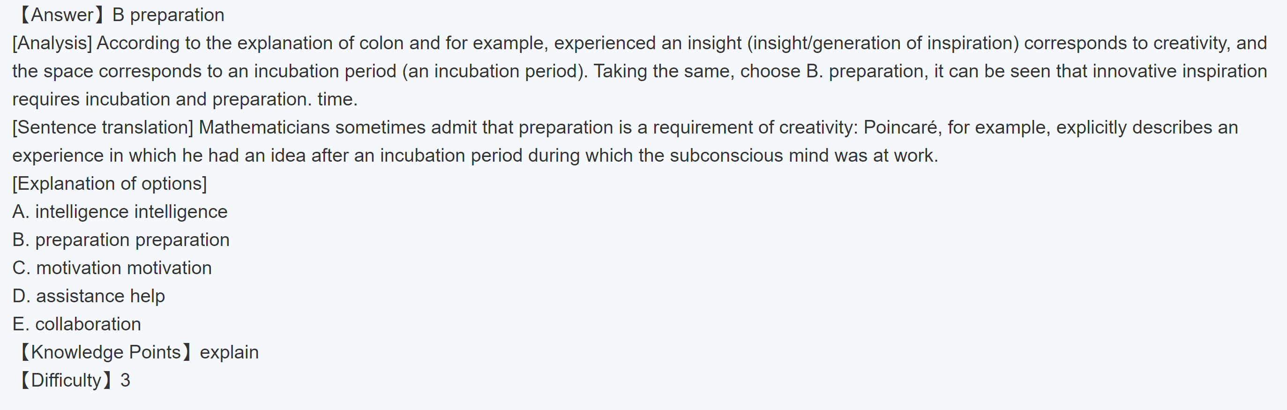Click "B preparation" in the Answer line
The height and width of the screenshot is (410, 1287).
[168, 15]
